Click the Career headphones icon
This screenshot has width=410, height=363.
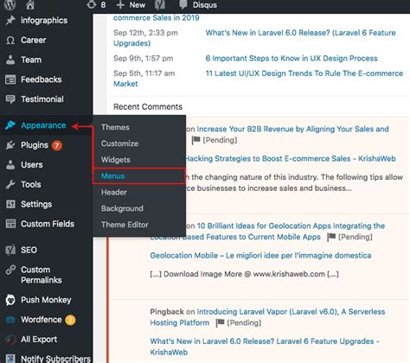[10, 40]
